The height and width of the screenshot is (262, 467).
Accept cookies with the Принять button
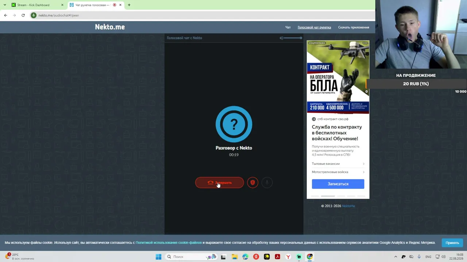pyautogui.click(x=452, y=243)
